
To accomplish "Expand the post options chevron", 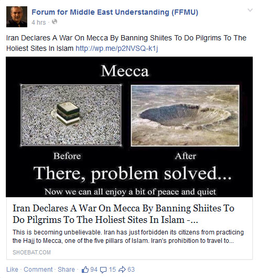I will pyautogui.click(x=250, y=10).
